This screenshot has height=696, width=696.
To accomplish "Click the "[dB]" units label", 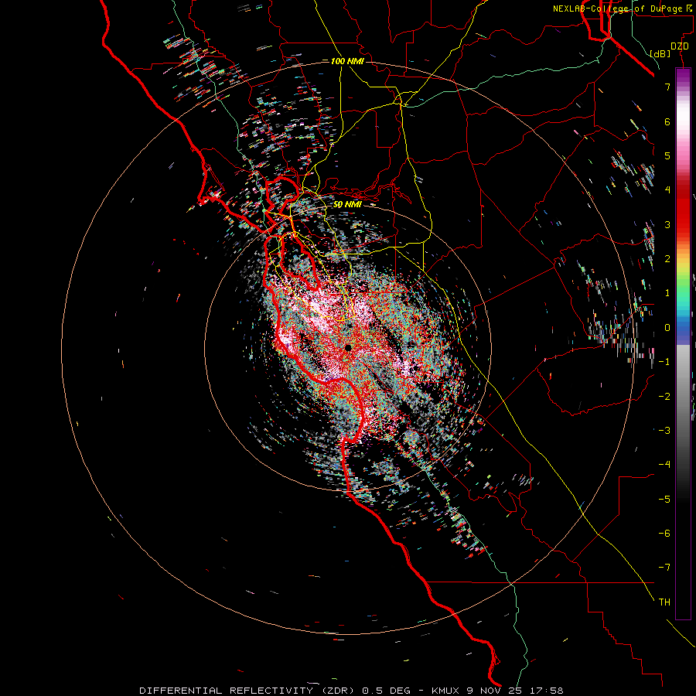I will [x=660, y=53].
